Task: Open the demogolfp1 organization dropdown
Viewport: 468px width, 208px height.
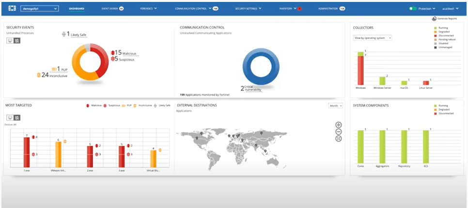Action: 40,9
